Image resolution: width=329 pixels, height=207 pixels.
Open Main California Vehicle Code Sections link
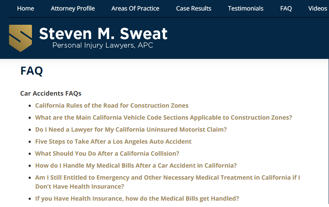pos(164,117)
